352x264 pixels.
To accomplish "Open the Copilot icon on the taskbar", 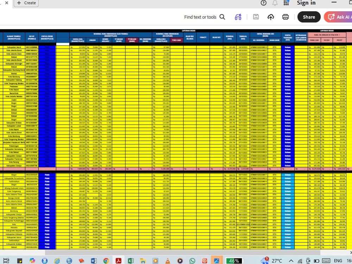I will pos(32,260).
